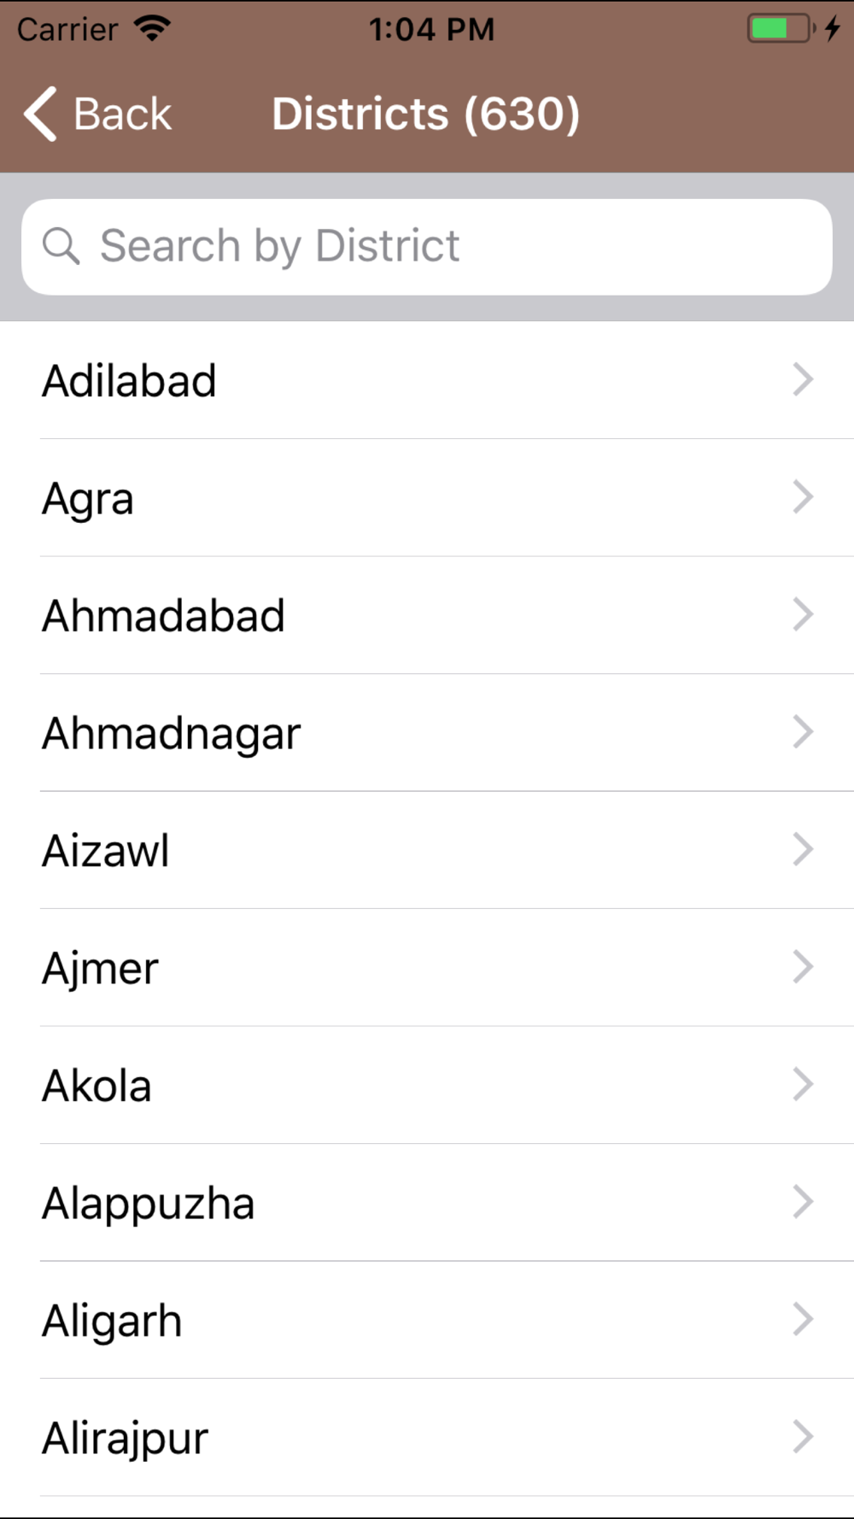Click the disclosure arrow next to Aizawl

pyautogui.click(x=803, y=849)
